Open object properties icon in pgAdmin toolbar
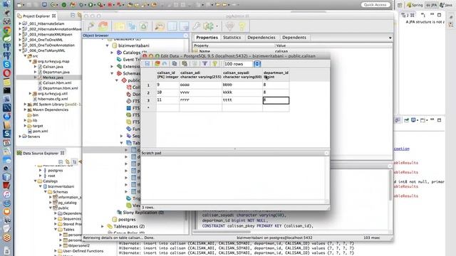This screenshot has width=456, height=256. point(119,26)
